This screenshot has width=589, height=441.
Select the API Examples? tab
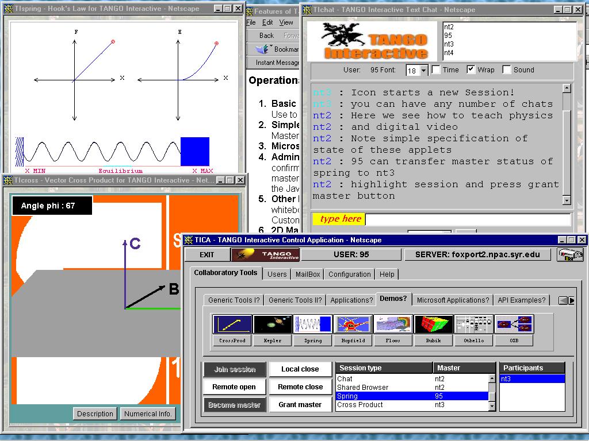click(521, 300)
